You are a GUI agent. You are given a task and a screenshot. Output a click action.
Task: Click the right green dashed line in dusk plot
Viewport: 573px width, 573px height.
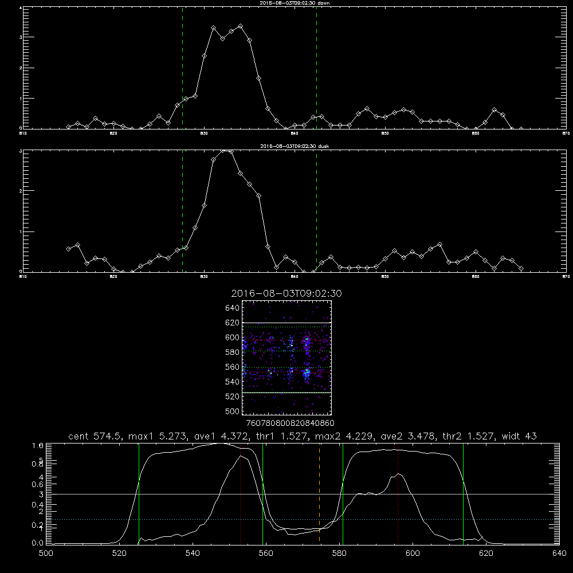click(x=316, y=211)
